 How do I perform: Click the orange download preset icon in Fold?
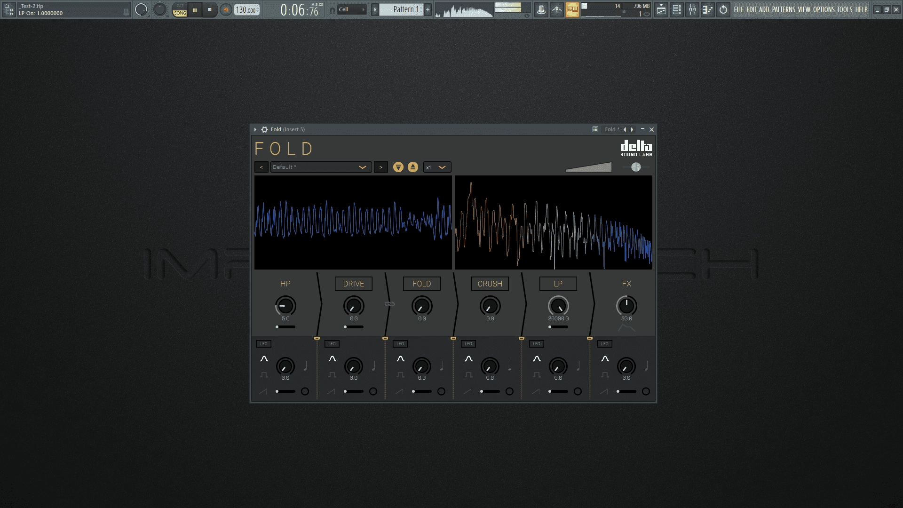tap(398, 167)
